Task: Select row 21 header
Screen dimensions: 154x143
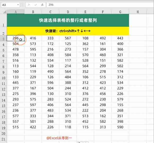Action: coord(3,138)
